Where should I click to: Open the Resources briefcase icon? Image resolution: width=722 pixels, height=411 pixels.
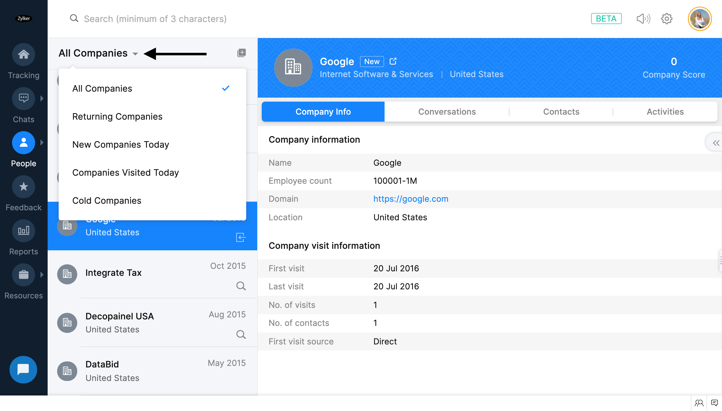pos(24,275)
